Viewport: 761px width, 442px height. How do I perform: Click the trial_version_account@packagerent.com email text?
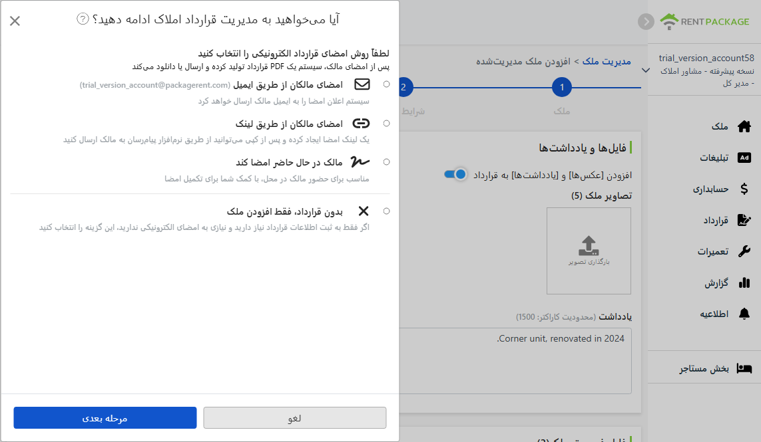(x=155, y=85)
